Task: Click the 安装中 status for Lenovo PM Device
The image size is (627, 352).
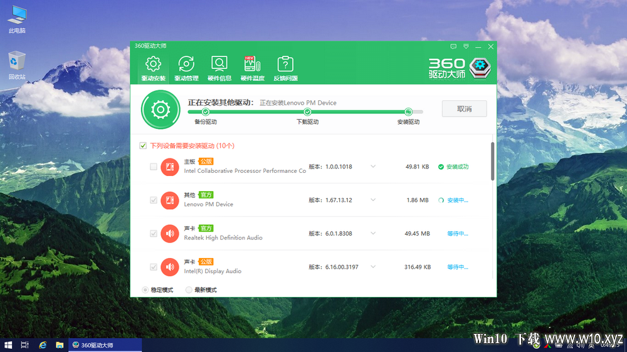Action: tap(453, 200)
